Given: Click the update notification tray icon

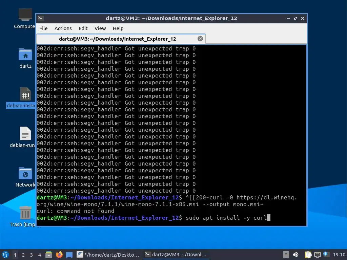Looking at the screenshot, I should click(x=326, y=254).
